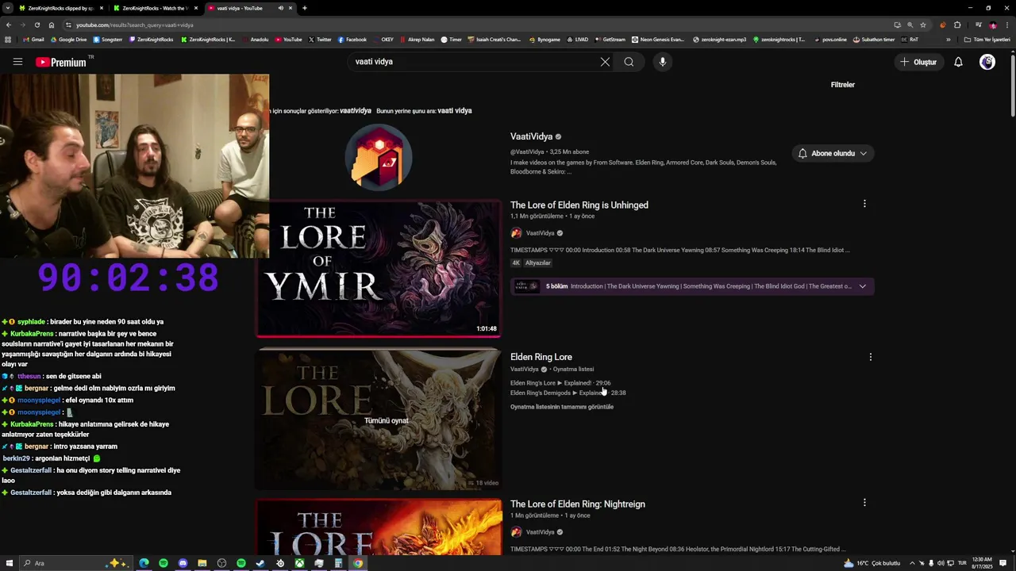Click the magnifier search button
Image resolution: width=1016 pixels, height=571 pixels.
pos(629,62)
